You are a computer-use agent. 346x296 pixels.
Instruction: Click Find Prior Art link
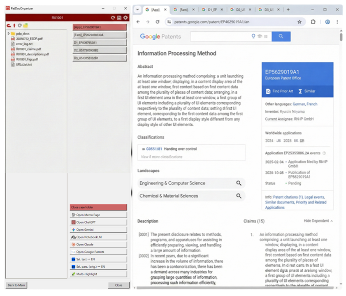point(280,91)
